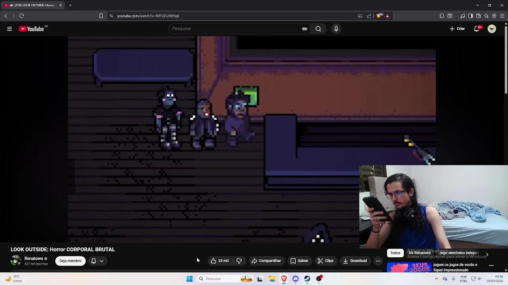This screenshot has height=285, width=508.
Task: Open Brave Shields lion icon
Action: (379, 16)
